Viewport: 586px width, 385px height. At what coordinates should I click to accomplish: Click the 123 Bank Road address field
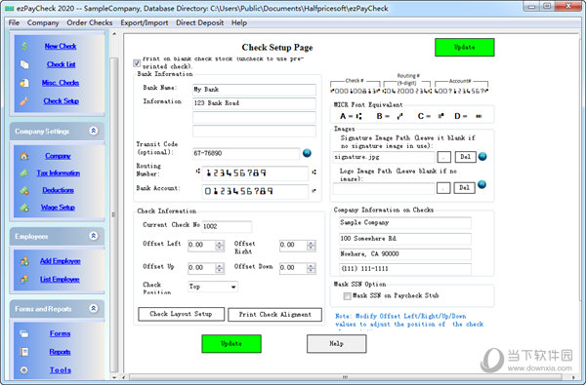pyautogui.click(x=254, y=103)
